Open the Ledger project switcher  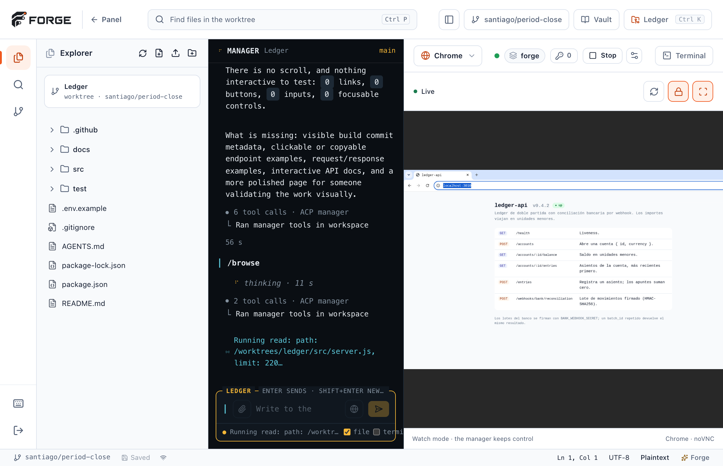click(668, 20)
